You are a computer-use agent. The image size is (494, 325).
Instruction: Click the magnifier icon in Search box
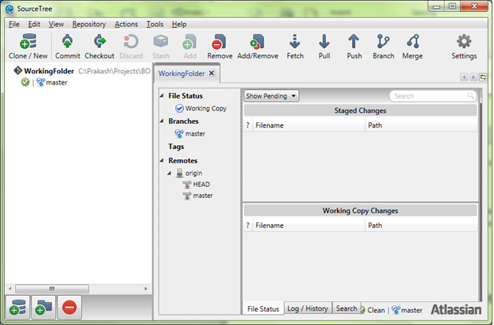470,95
